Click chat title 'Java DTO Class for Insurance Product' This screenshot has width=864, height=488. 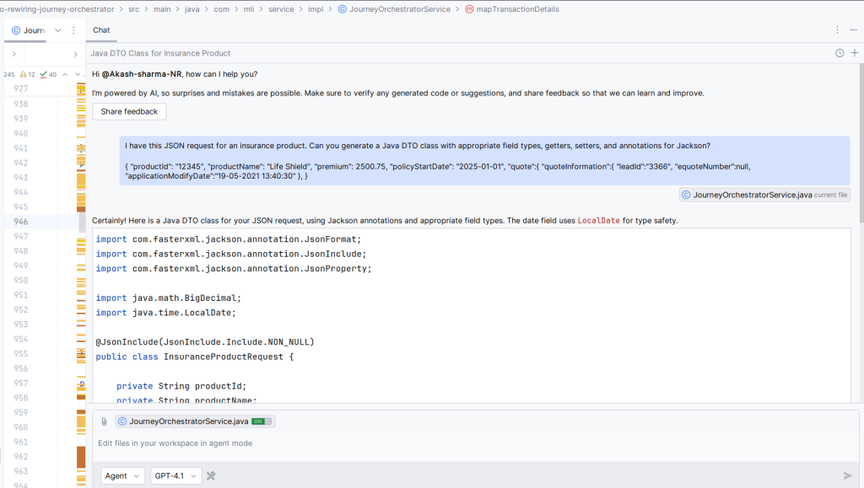(x=160, y=53)
